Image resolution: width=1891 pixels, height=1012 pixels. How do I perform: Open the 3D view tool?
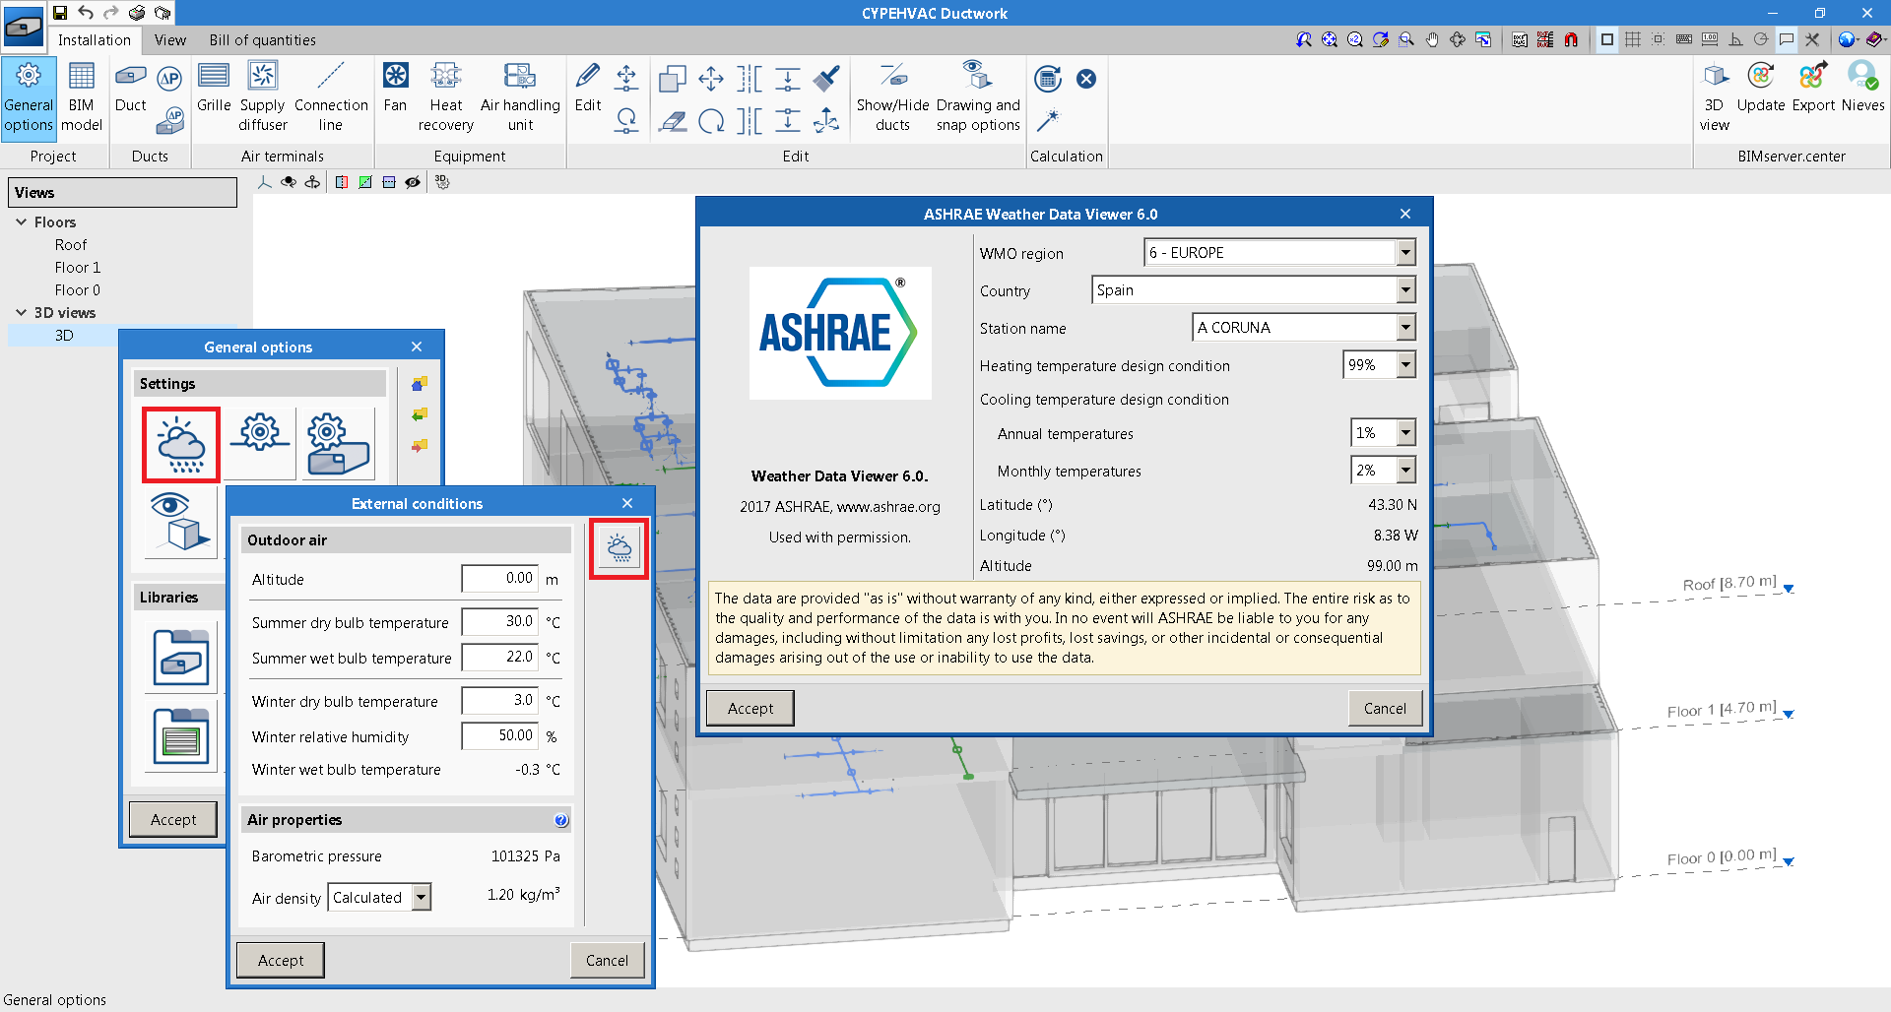click(x=1715, y=97)
